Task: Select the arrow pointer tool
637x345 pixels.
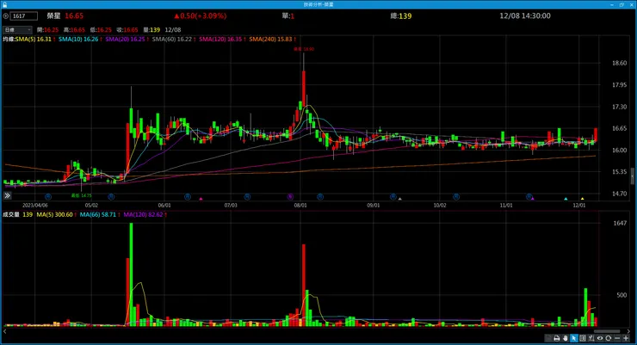Action: (574, 338)
